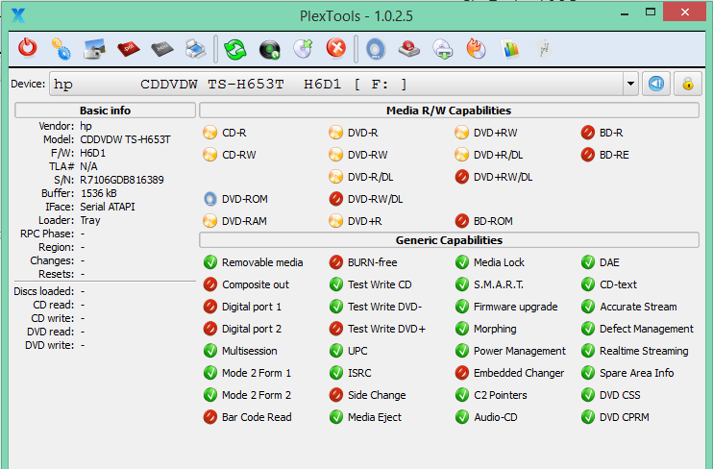
Task: Click the Composite out red indicator
Action: coord(210,284)
